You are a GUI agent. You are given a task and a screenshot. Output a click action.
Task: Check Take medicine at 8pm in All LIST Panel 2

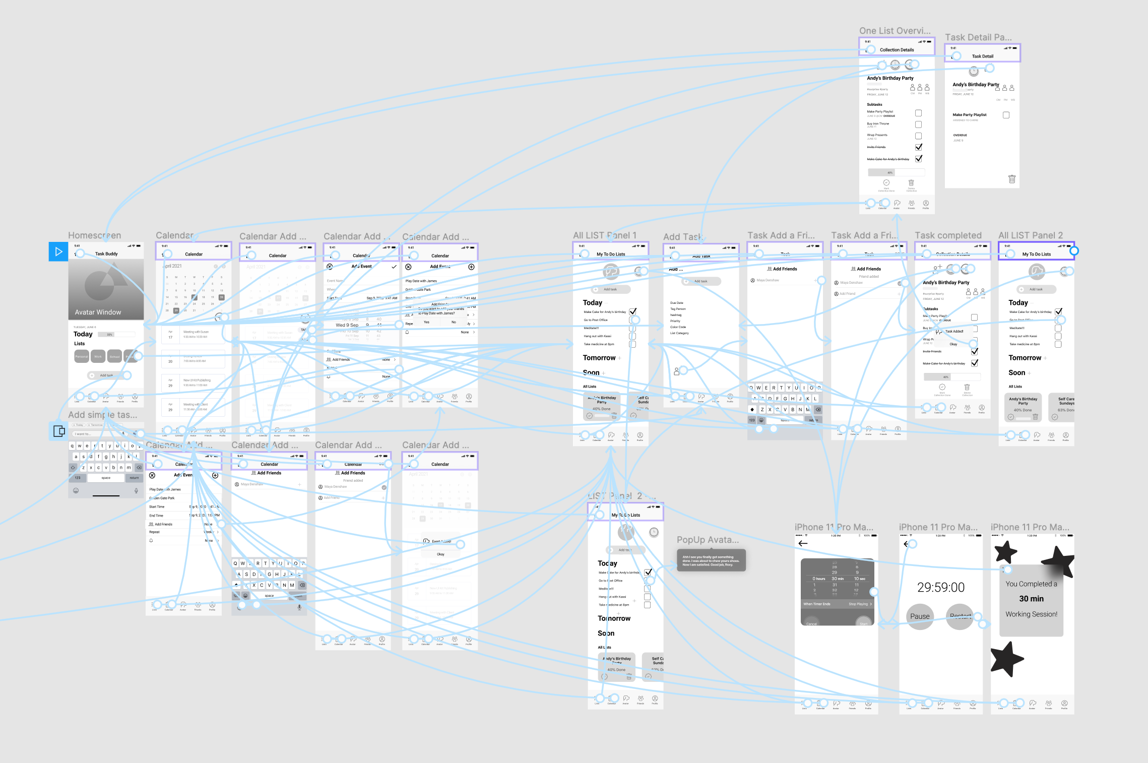click(x=1058, y=344)
